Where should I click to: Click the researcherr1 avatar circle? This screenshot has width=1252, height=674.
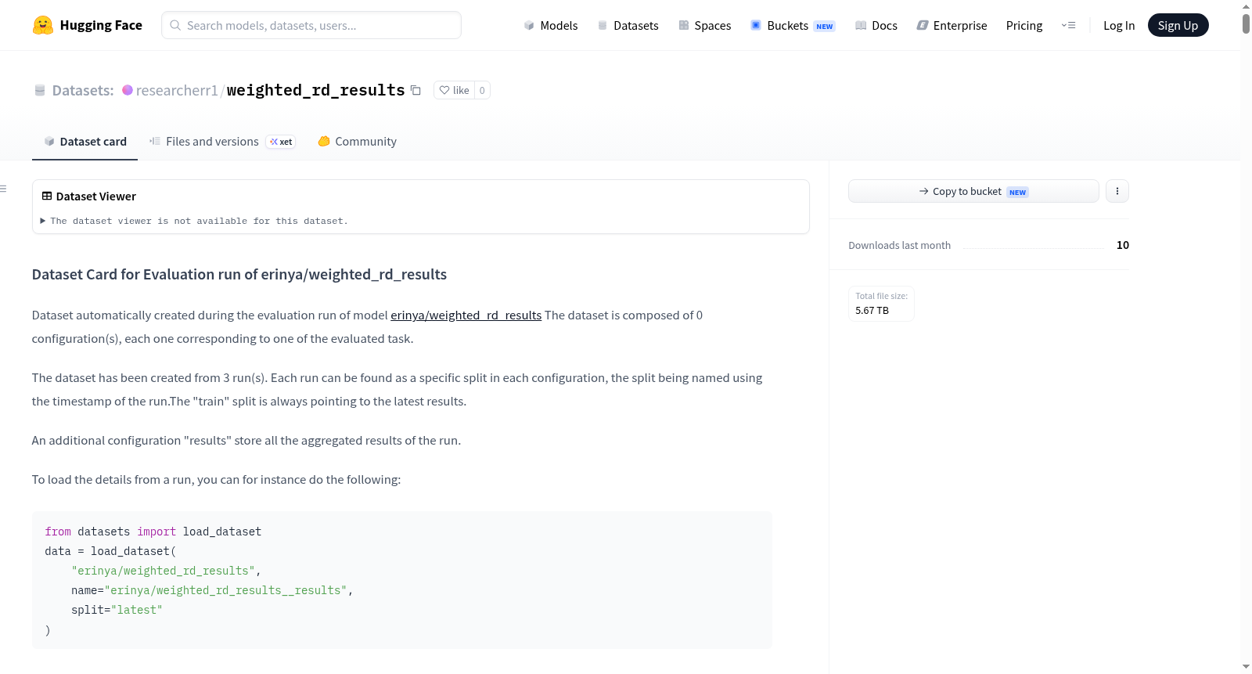tap(128, 90)
